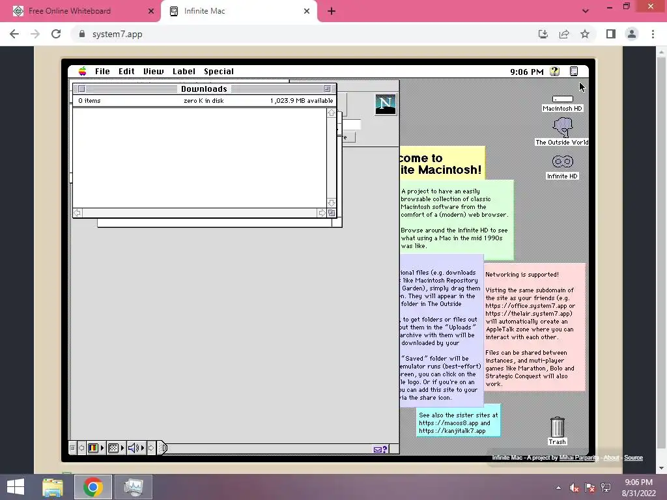Open the Application menu icon in the menu bar
The width and height of the screenshot is (667, 500).
point(574,72)
